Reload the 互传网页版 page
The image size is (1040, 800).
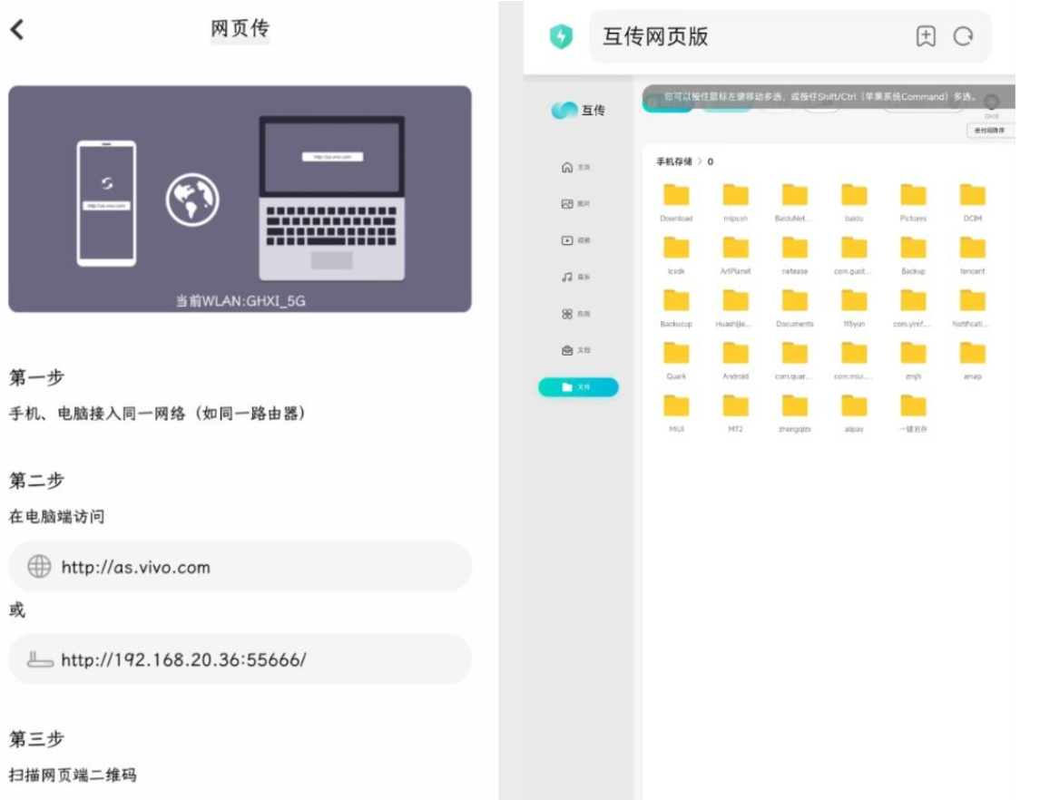tap(963, 35)
